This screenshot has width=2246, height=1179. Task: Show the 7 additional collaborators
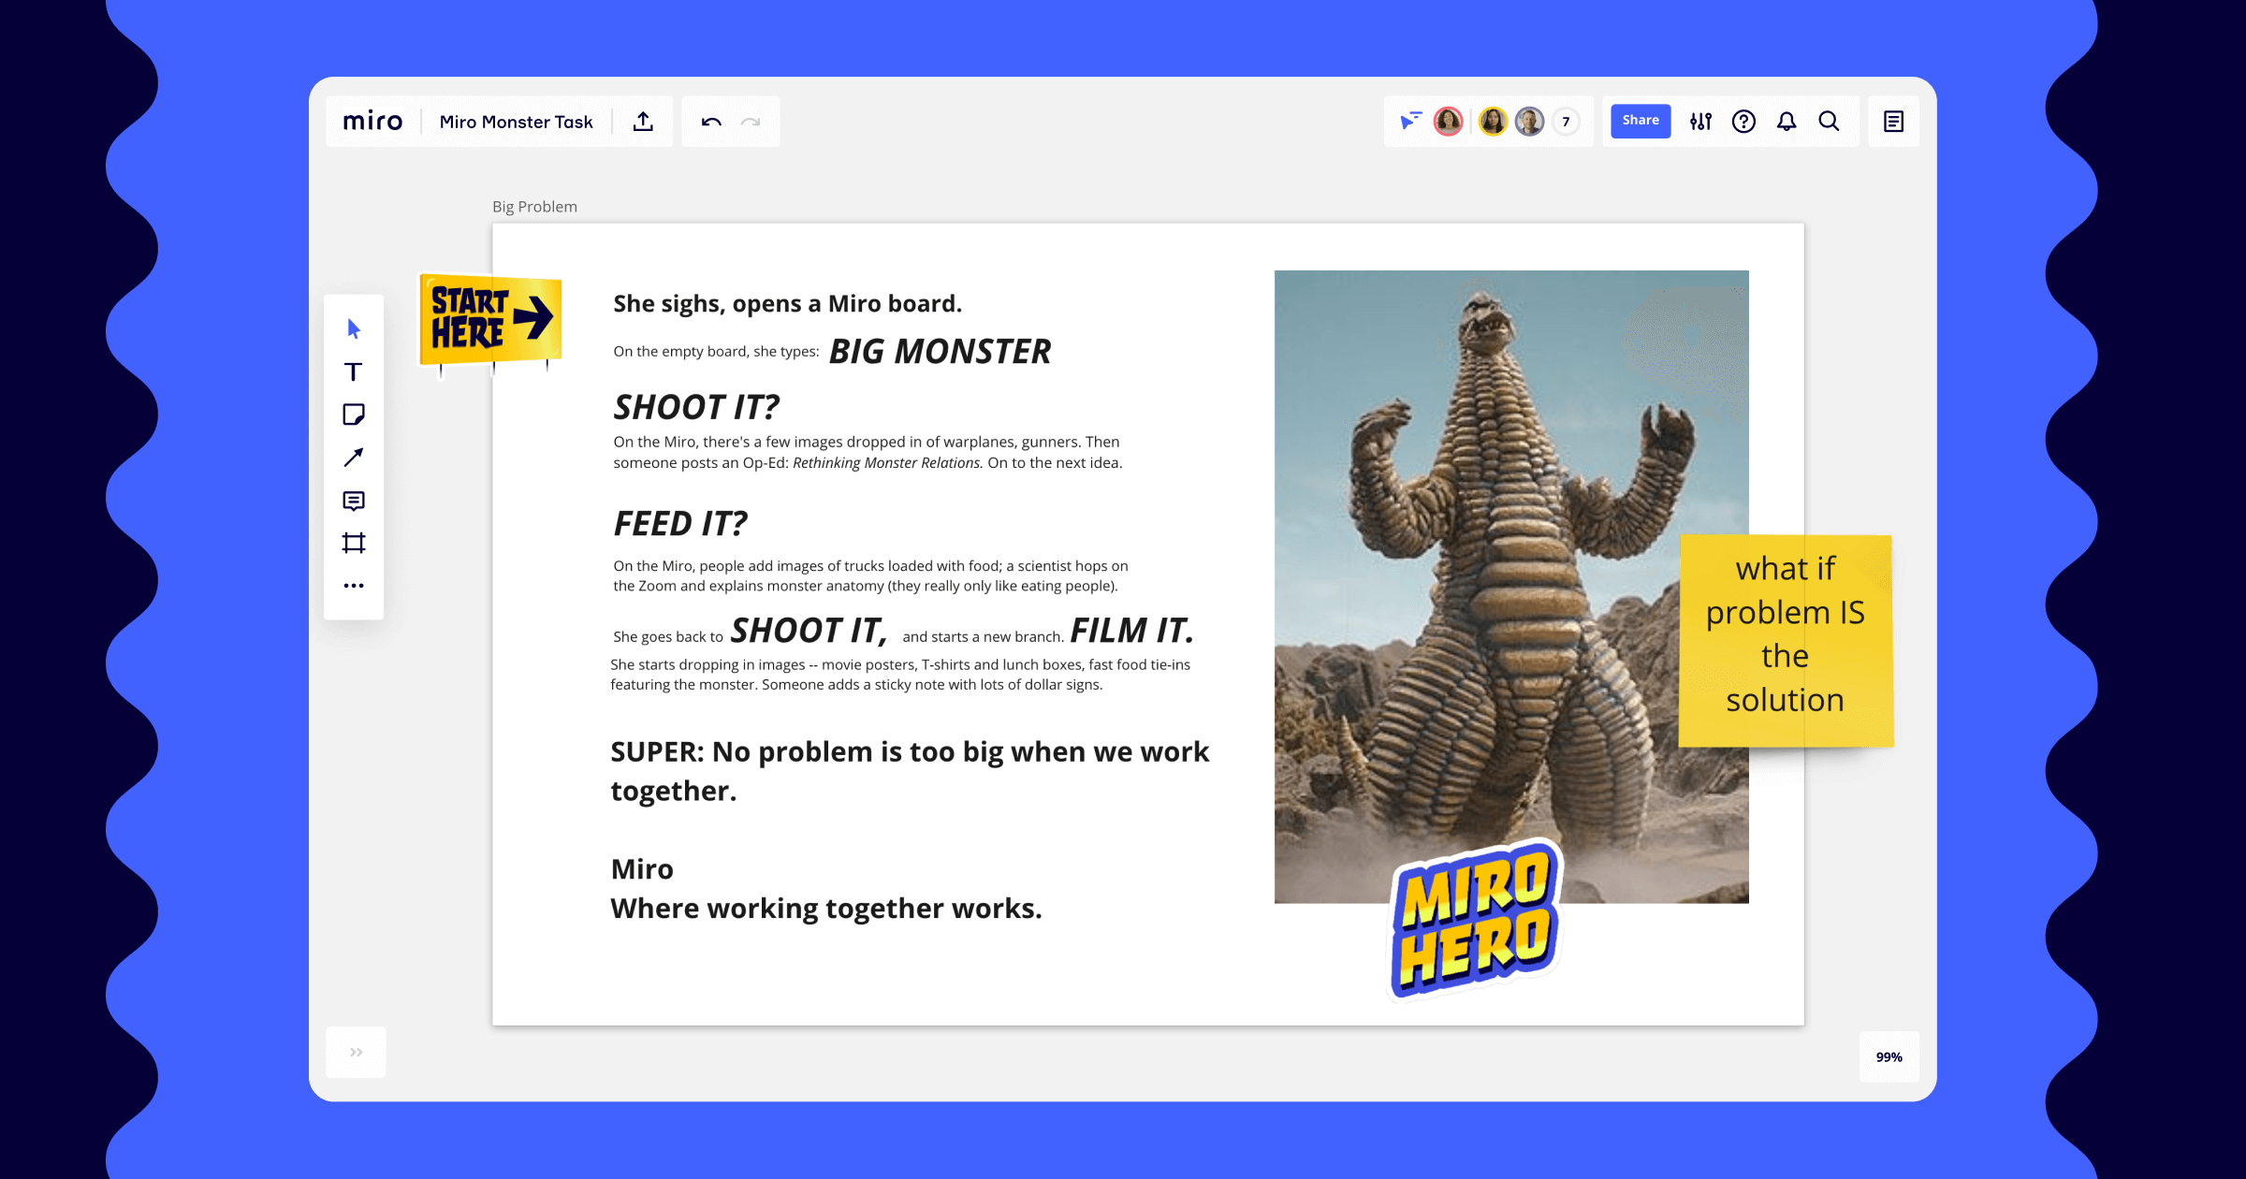tap(1566, 122)
